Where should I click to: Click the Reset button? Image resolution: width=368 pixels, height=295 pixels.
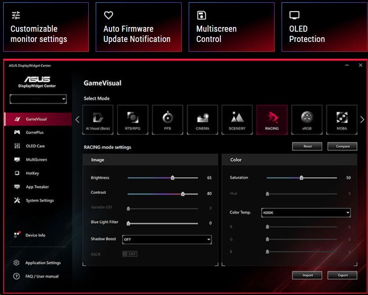click(x=307, y=146)
